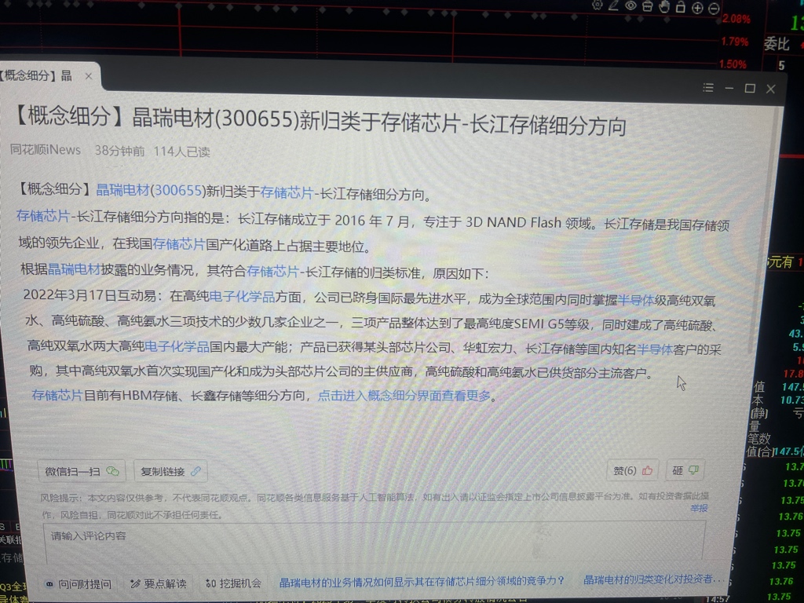Screen dimensions: 804x603
Task: Click the 举报 report link
Action: point(700,508)
